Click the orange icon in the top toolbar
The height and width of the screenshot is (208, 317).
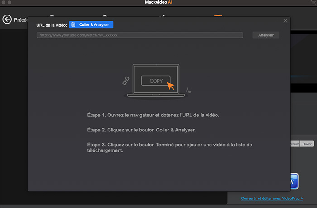pyautogui.click(x=218, y=15)
